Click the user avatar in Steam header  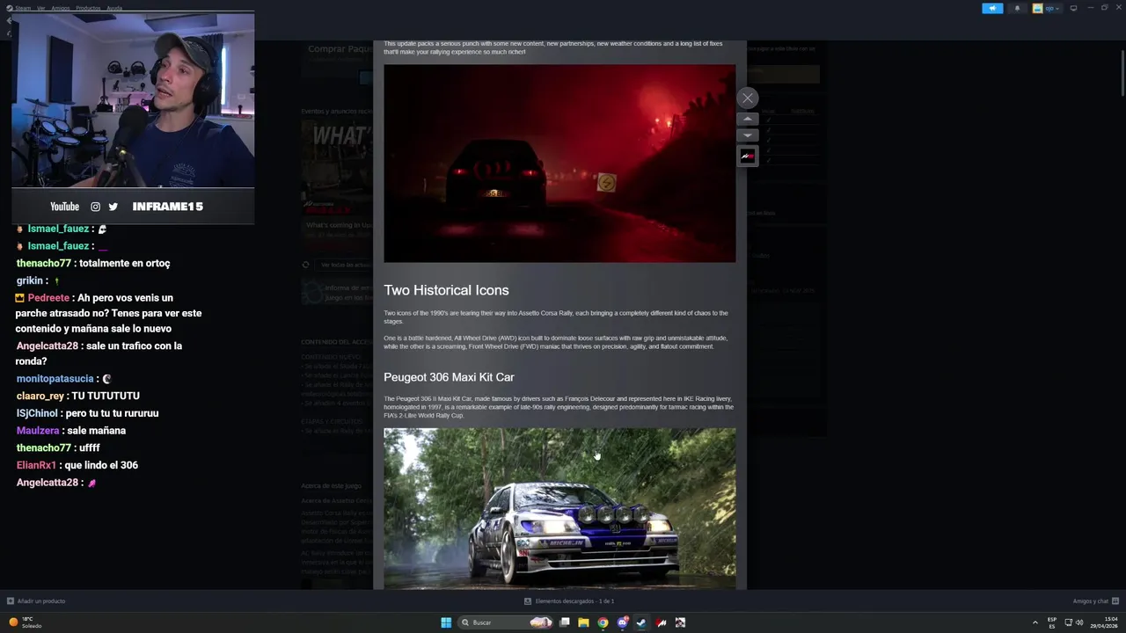tap(1038, 8)
